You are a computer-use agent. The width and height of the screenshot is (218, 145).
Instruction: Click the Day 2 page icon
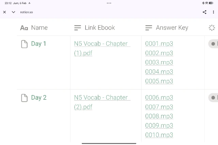pyautogui.click(x=24, y=98)
